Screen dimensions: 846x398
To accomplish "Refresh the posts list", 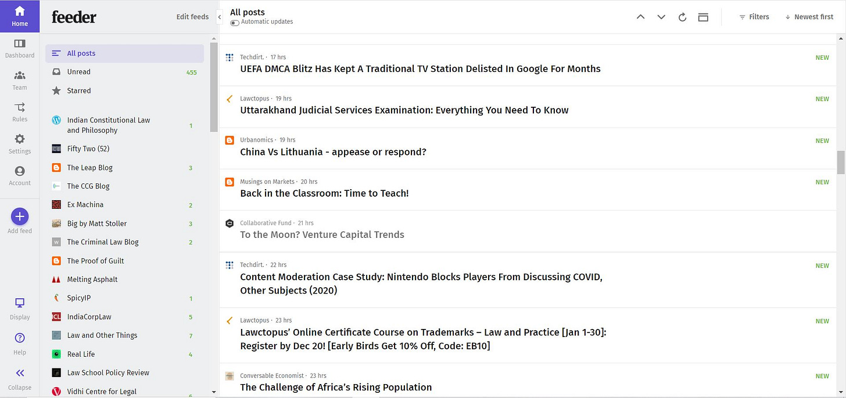I will pyautogui.click(x=683, y=17).
